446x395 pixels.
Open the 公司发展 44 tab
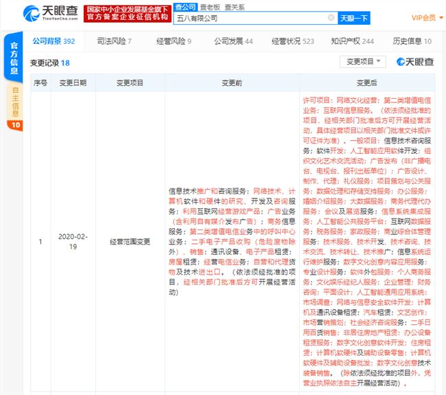click(233, 41)
